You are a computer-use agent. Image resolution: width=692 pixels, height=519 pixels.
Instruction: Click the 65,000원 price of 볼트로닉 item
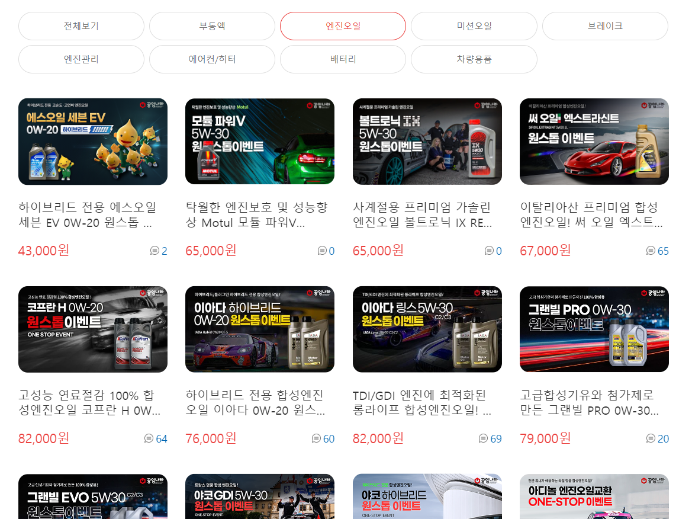[x=378, y=251]
